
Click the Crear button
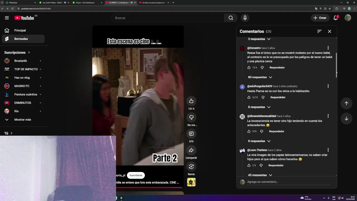(x=320, y=18)
